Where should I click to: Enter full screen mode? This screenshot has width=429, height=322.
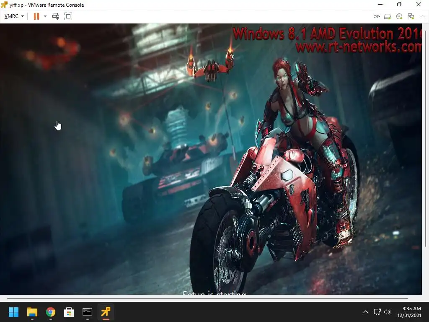click(68, 16)
